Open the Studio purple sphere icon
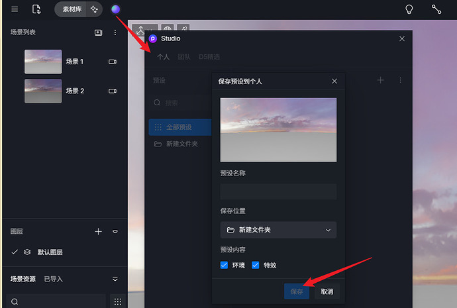This screenshot has width=457, height=308. click(115, 9)
